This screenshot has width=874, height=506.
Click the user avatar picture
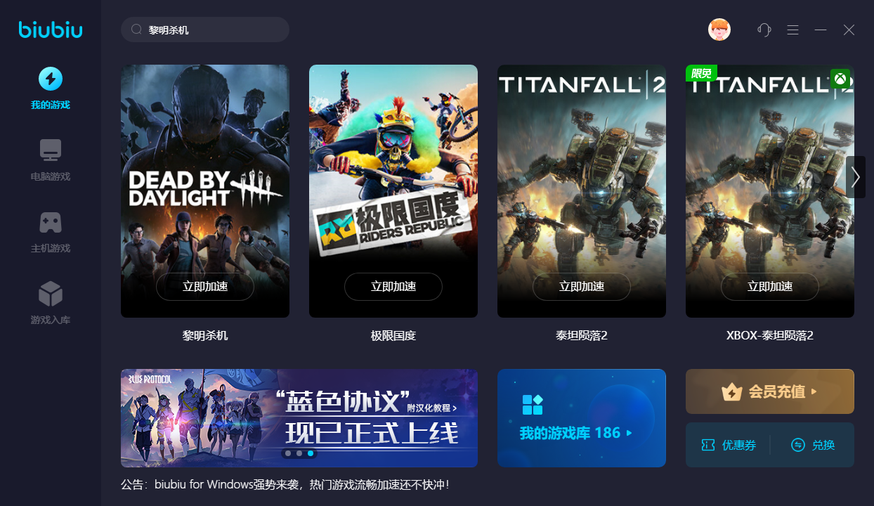(719, 30)
